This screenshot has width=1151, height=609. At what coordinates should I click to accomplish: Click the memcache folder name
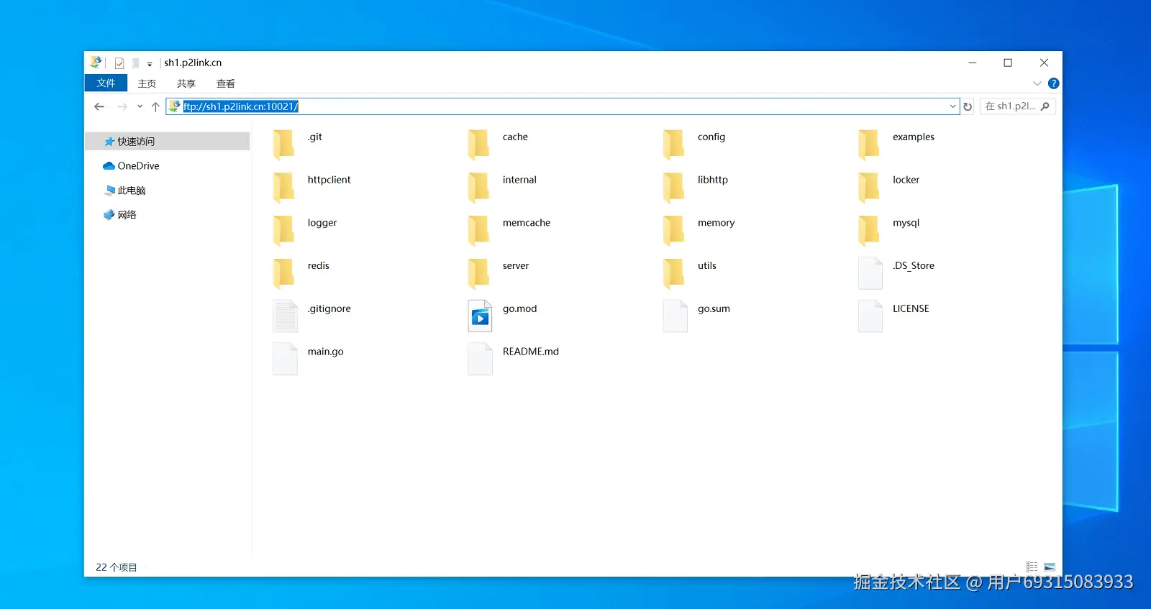click(527, 223)
